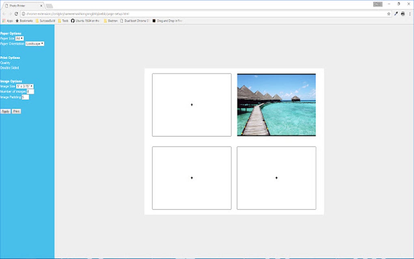The image size is (414, 259).
Task: Toggle the Quality print option
Action: coord(5,63)
